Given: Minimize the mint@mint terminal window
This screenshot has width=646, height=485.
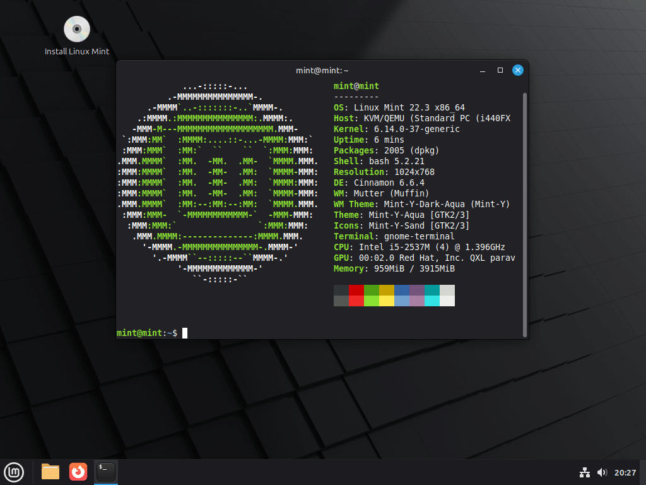Looking at the screenshot, I should [x=483, y=71].
